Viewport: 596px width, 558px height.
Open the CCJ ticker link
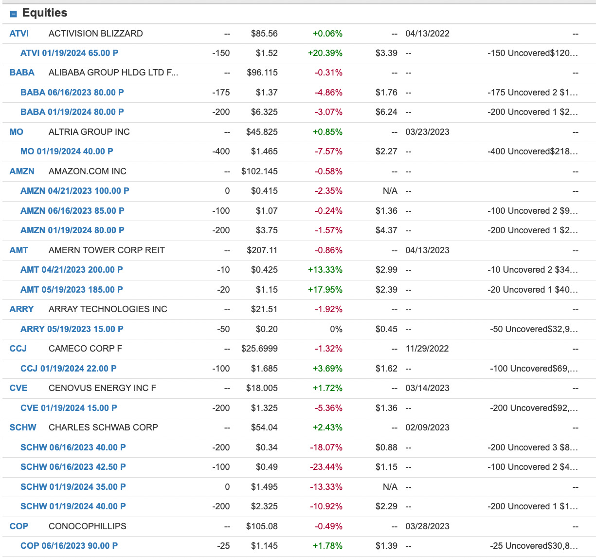(x=18, y=349)
